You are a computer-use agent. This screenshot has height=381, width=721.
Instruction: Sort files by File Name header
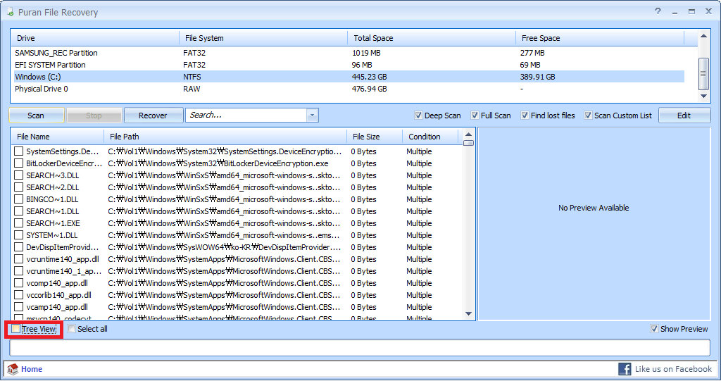tap(58, 137)
